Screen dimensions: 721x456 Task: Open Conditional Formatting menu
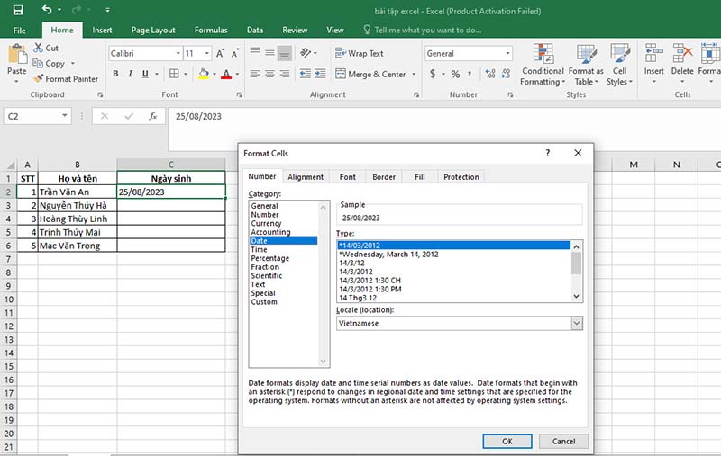(x=543, y=65)
